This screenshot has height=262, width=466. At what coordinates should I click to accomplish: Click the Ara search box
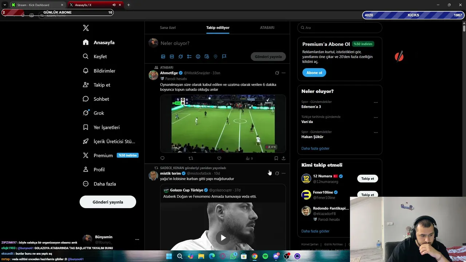340,28
